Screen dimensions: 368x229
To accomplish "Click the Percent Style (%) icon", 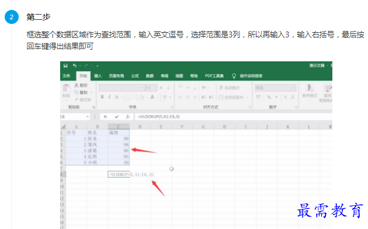I will (x=269, y=97).
